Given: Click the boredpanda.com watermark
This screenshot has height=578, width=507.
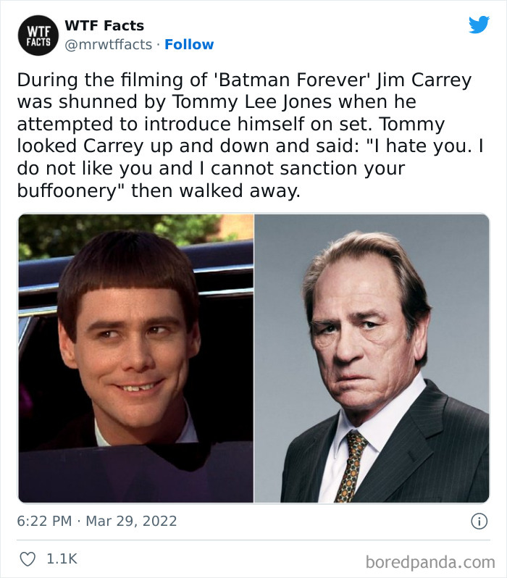Looking at the screenshot, I should coord(430,561).
